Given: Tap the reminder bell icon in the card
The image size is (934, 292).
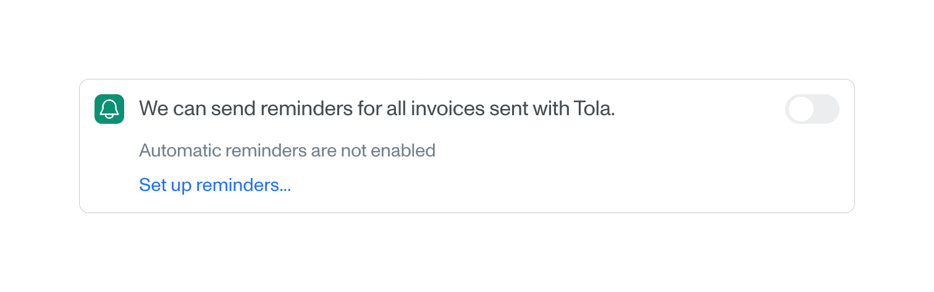Looking at the screenshot, I should pyautogui.click(x=109, y=109).
